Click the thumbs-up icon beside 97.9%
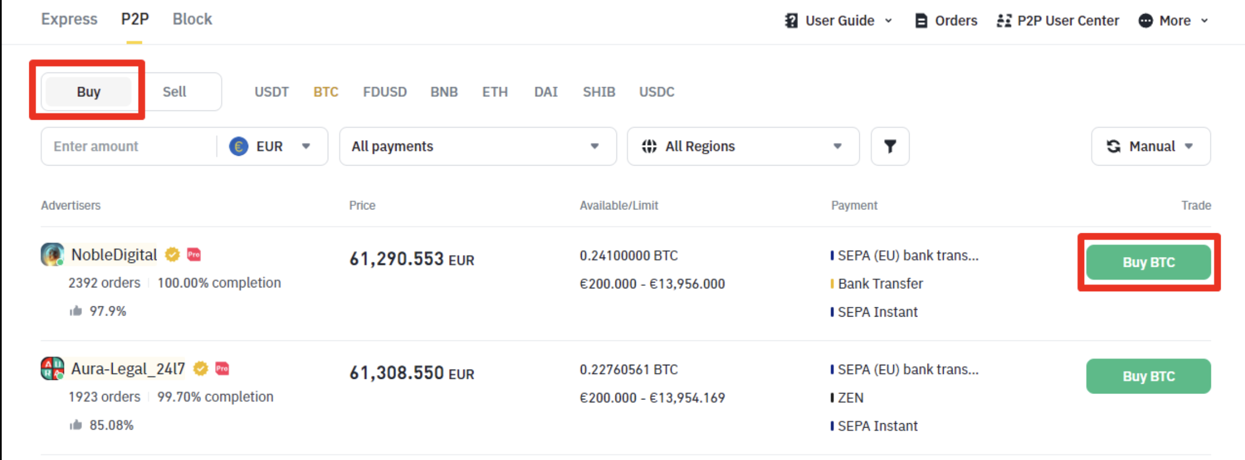1245x460 pixels. [x=76, y=311]
